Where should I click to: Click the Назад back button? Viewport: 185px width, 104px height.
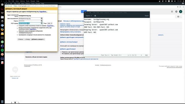pyautogui.click(x=27, y=39)
